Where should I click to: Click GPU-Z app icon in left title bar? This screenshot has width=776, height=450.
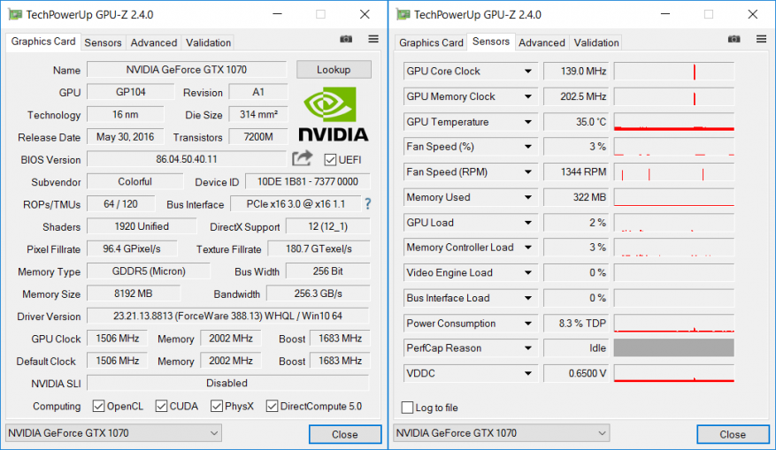[x=15, y=14]
